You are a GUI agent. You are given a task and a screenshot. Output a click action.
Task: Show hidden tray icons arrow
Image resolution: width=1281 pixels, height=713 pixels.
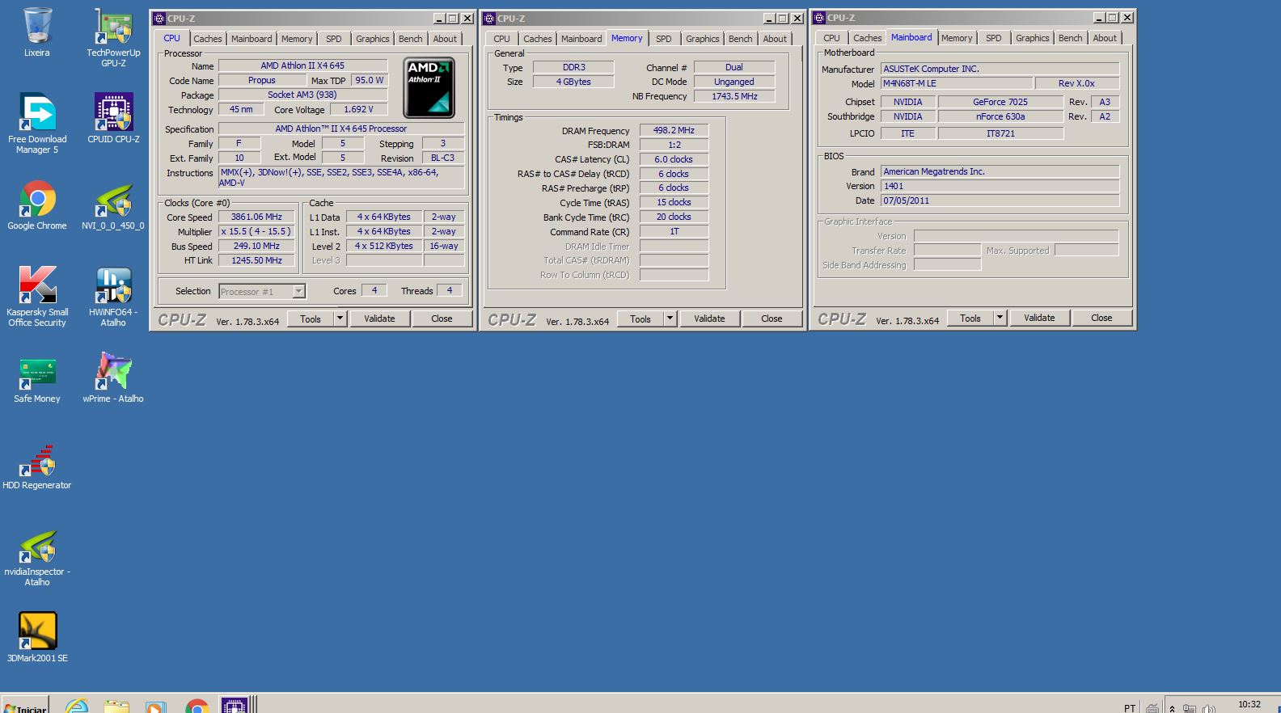pos(1173,708)
